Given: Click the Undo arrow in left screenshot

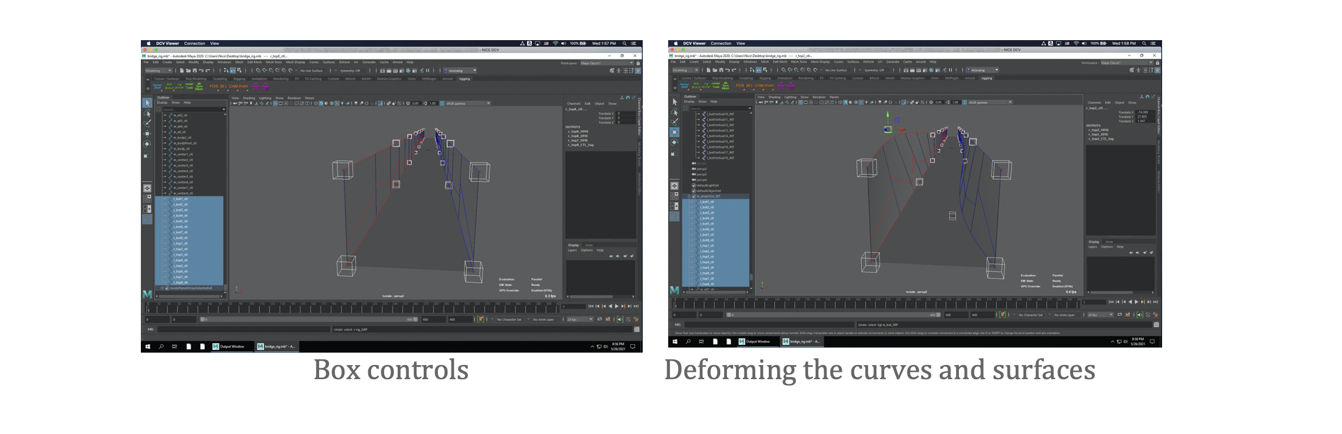Looking at the screenshot, I should (x=201, y=71).
